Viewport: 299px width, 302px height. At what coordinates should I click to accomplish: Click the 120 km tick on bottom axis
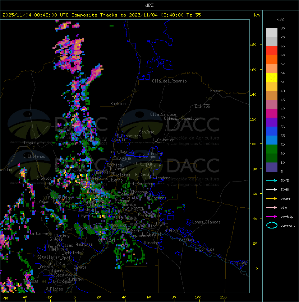223,297
